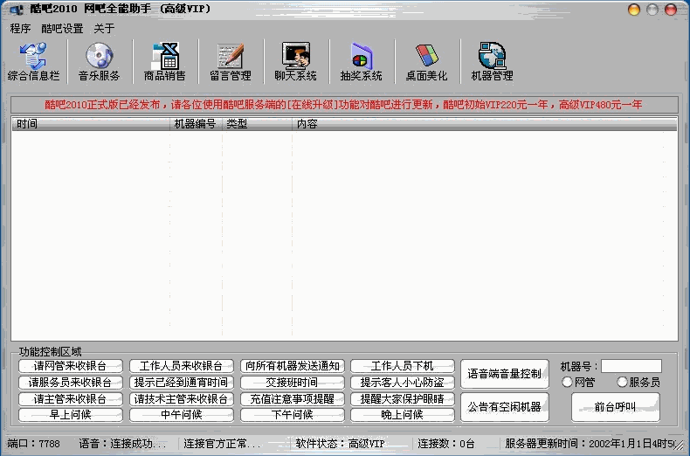This screenshot has height=456, width=690.
Task: Click the 前台呼叫 button
Action: pos(615,407)
